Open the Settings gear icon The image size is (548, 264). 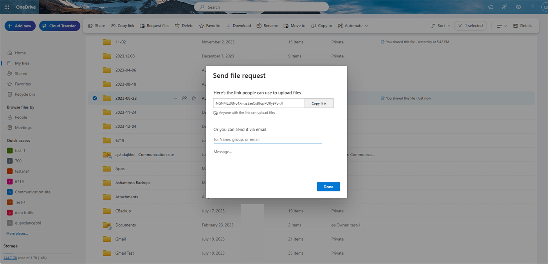(518, 7)
